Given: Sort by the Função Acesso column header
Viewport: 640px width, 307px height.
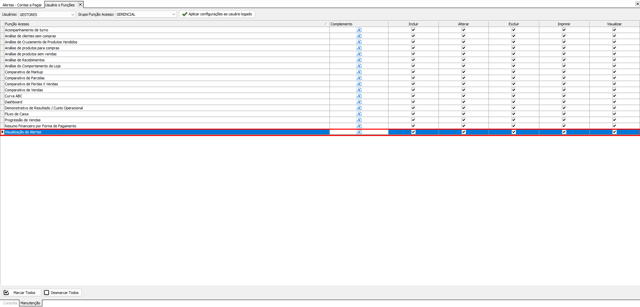Looking at the screenshot, I should coord(163,24).
